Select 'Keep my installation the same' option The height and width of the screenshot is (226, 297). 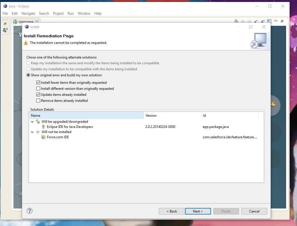(x=28, y=63)
